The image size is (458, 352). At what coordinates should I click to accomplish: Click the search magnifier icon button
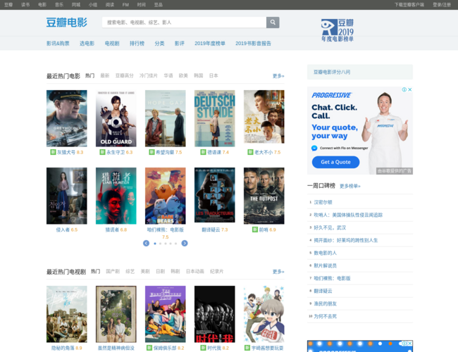(273, 23)
